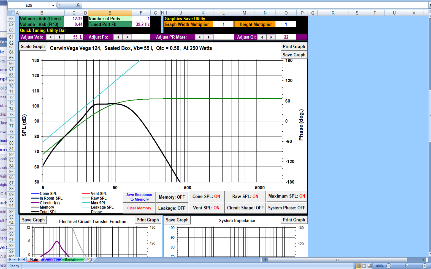Viewport: 431px width, 269px height.
Task: Switch to the Main sheet tab
Action: [x=34, y=260]
